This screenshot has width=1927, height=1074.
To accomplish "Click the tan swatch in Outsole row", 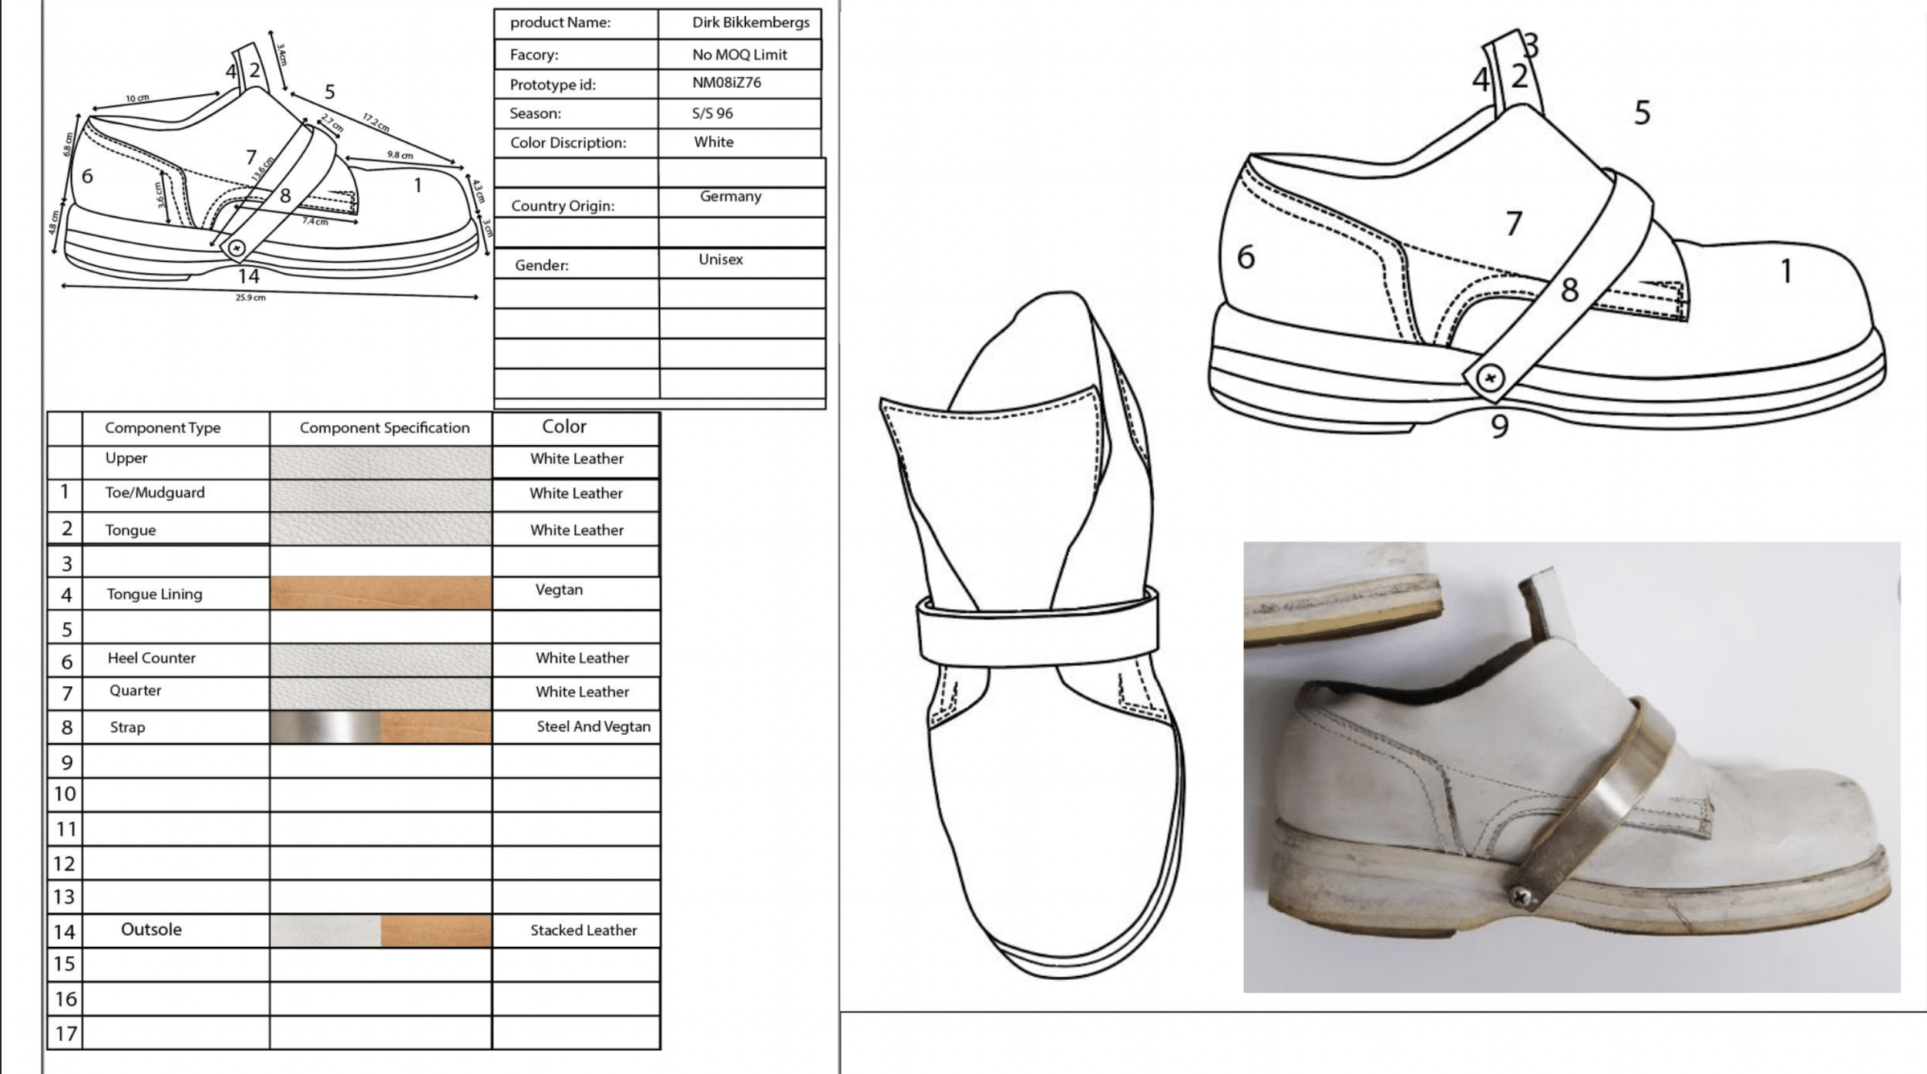I will pos(436,931).
